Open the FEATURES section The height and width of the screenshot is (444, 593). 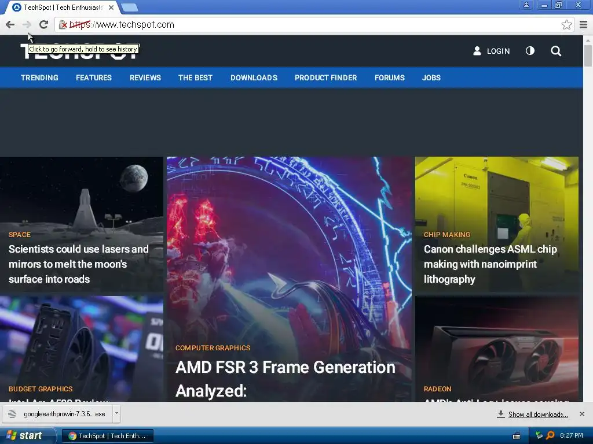point(94,78)
